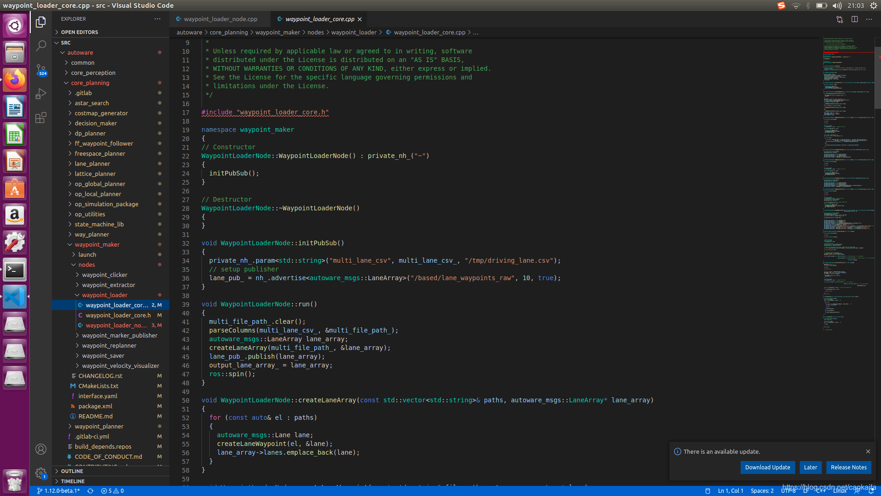Expand the OUTLINE section
881x496 pixels.
coord(72,471)
